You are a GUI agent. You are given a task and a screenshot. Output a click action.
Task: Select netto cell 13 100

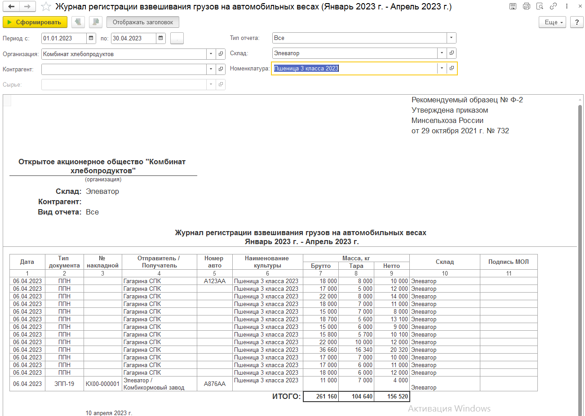pyautogui.click(x=392, y=319)
